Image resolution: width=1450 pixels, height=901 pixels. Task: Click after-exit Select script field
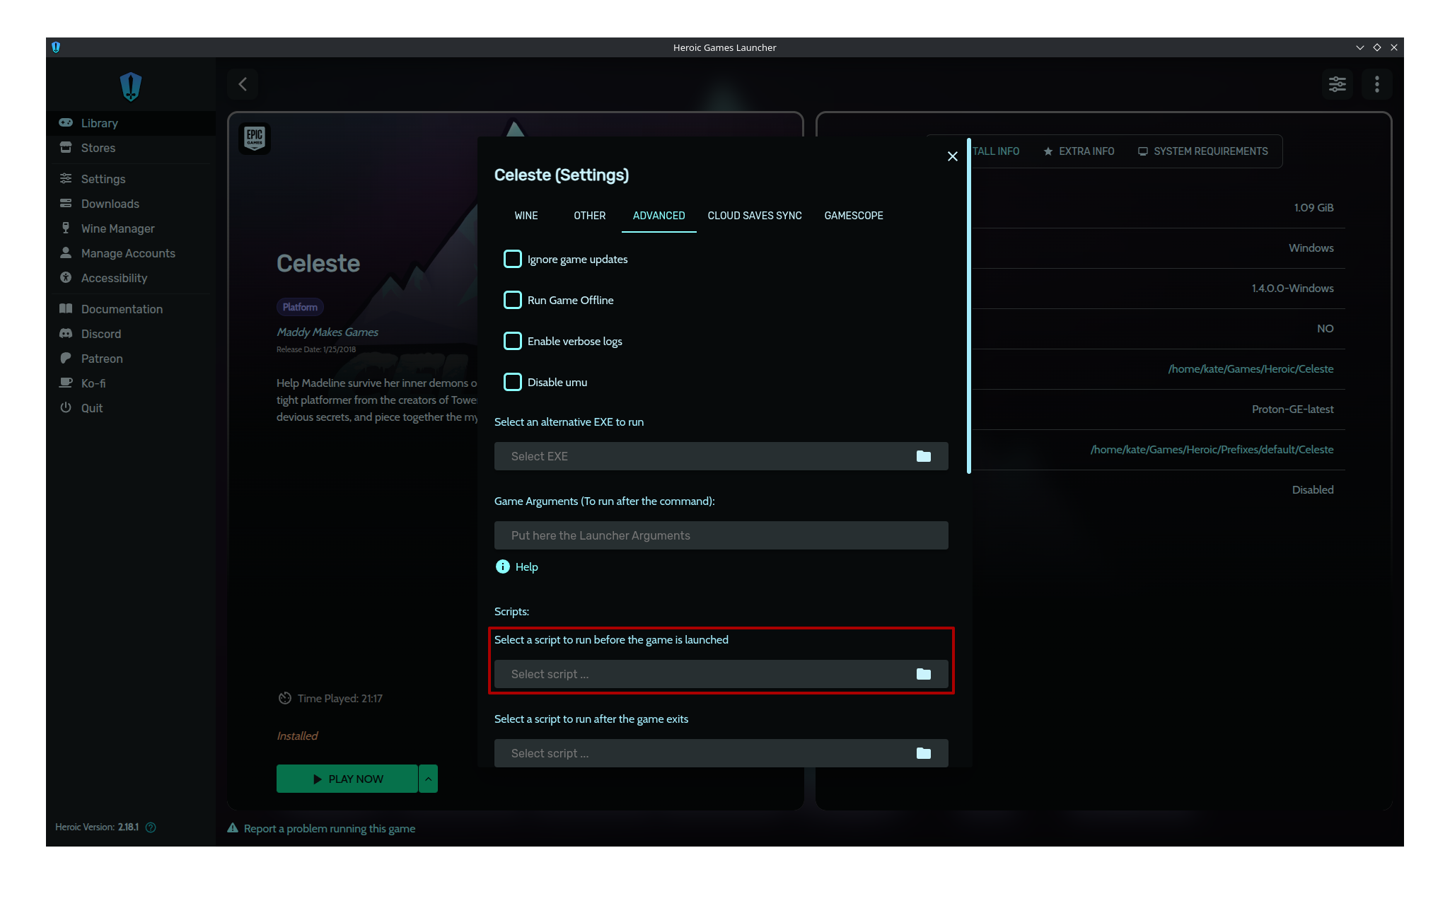721,753
